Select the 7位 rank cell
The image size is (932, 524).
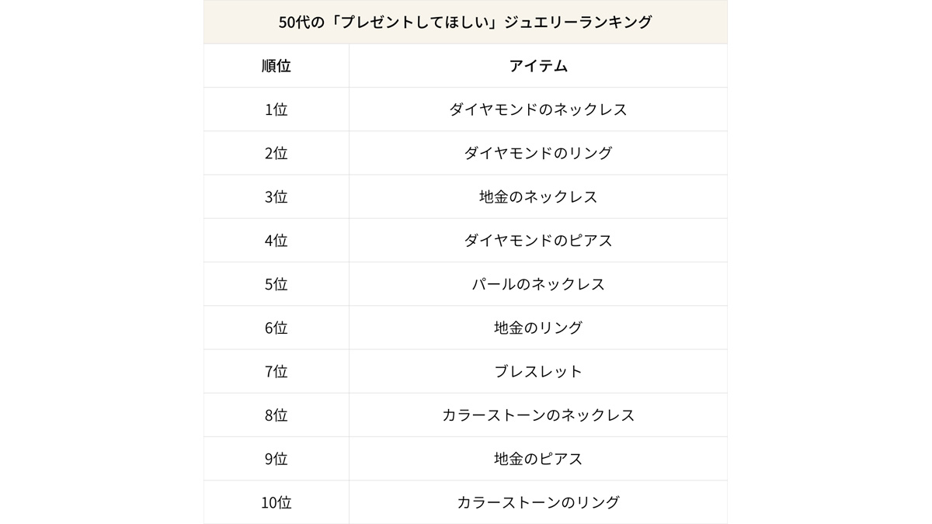pyautogui.click(x=276, y=371)
